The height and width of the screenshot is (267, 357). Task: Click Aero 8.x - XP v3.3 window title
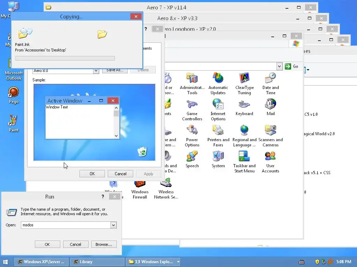(177, 18)
